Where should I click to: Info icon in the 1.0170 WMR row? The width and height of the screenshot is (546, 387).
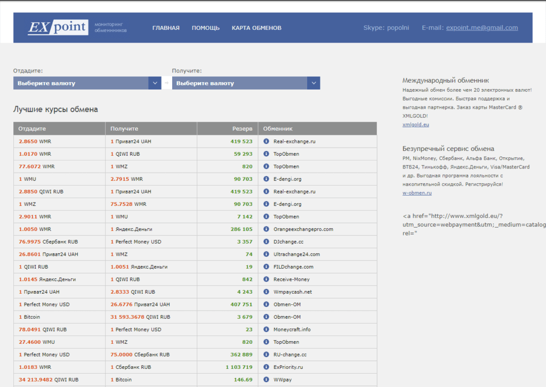pyautogui.click(x=267, y=154)
